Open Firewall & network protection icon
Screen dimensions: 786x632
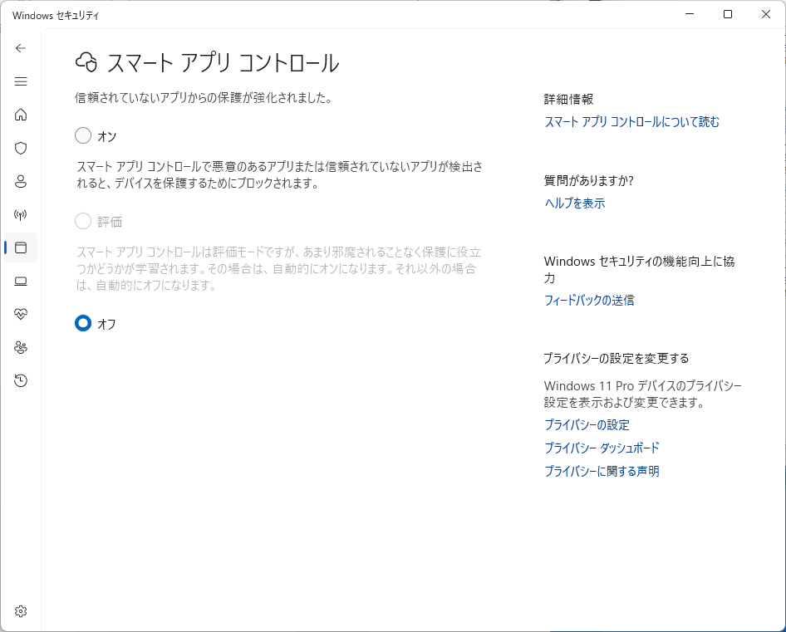21,214
